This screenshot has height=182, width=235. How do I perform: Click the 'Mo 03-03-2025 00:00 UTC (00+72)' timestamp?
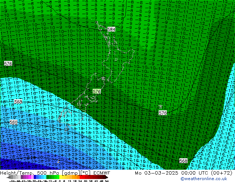[x=183, y=173]
